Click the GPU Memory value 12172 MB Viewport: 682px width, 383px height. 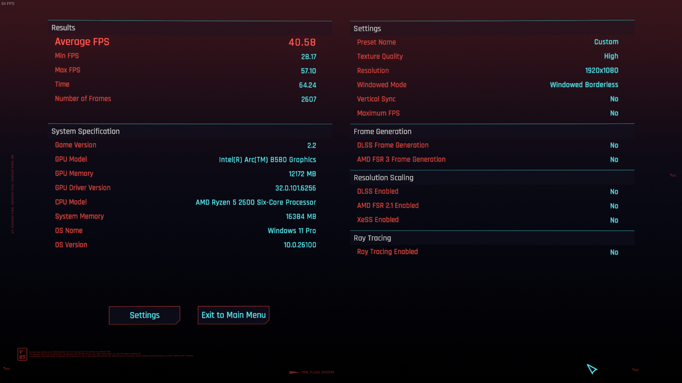point(302,174)
